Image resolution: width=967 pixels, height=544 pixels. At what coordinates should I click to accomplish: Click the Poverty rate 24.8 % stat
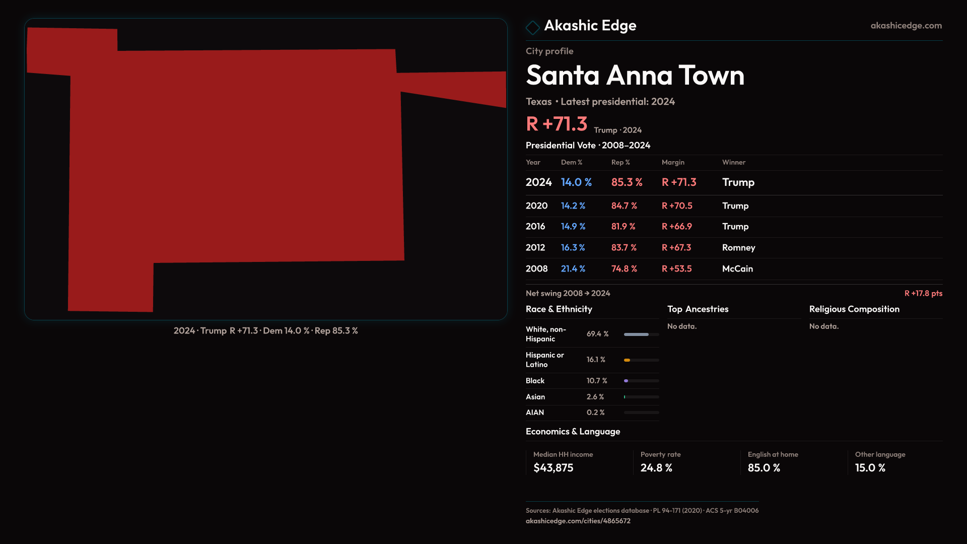pyautogui.click(x=656, y=468)
